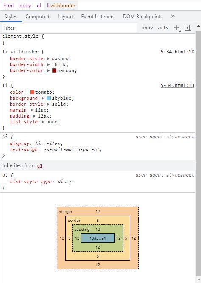Open the skyblue color swatch picker
Viewport: 201px width, 283px height.
coord(49,98)
